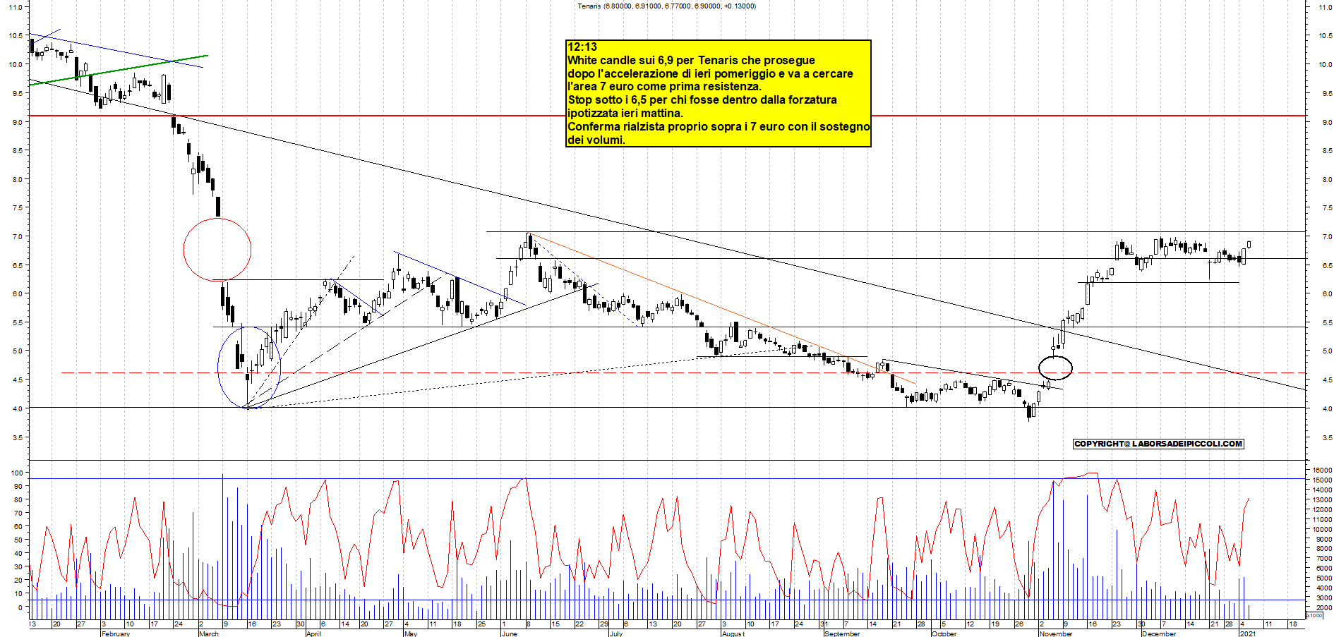Click the note line 'Conferma rialzista proprio sopra i 7 euro'
1334x637 pixels.
click(x=719, y=127)
